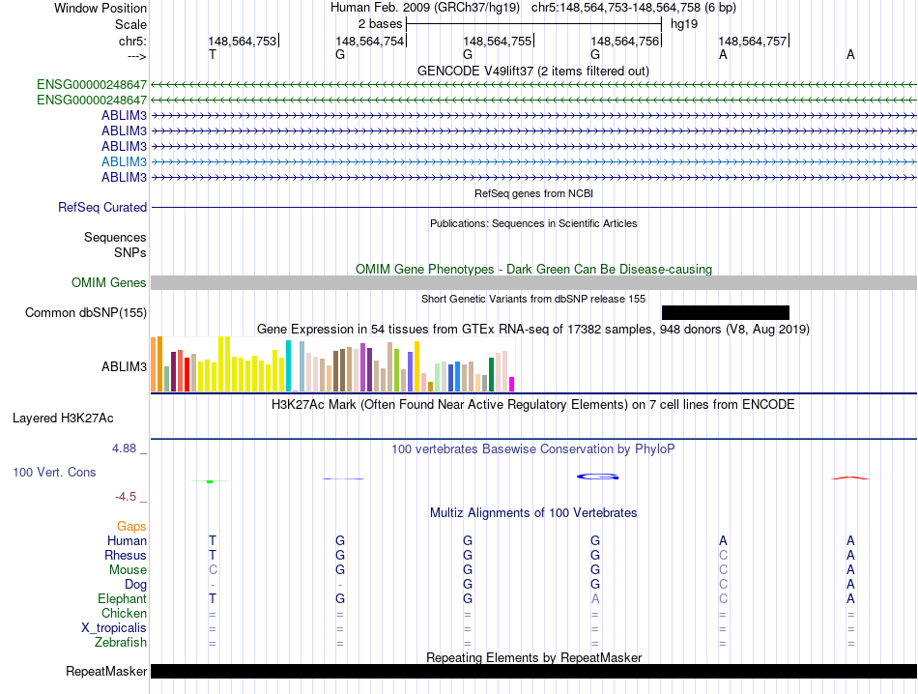Open Repeating Elements by RepeatMasker title

click(x=533, y=657)
